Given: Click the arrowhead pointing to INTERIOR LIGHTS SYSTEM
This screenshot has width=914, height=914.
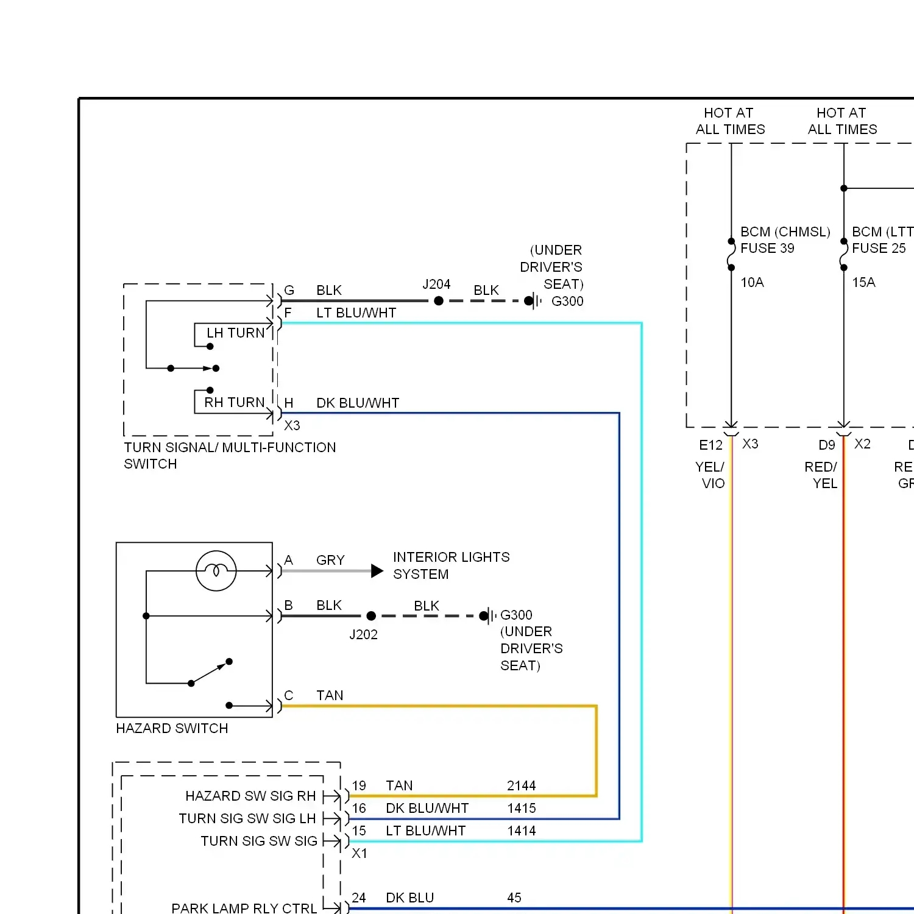Looking at the screenshot, I should tap(377, 571).
